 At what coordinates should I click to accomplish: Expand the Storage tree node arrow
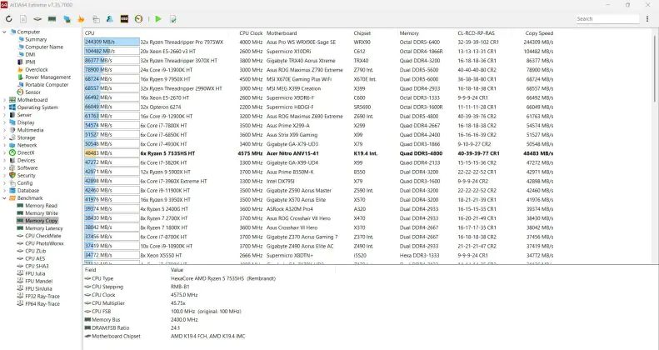click(5, 137)
